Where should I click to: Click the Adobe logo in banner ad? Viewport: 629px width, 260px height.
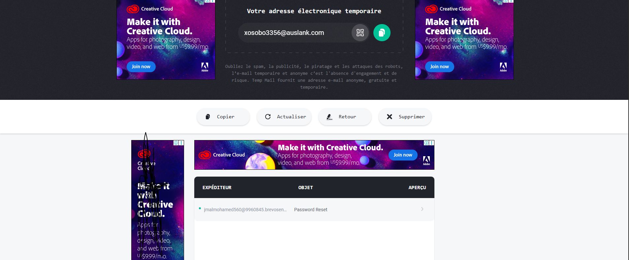coord(426,160)
